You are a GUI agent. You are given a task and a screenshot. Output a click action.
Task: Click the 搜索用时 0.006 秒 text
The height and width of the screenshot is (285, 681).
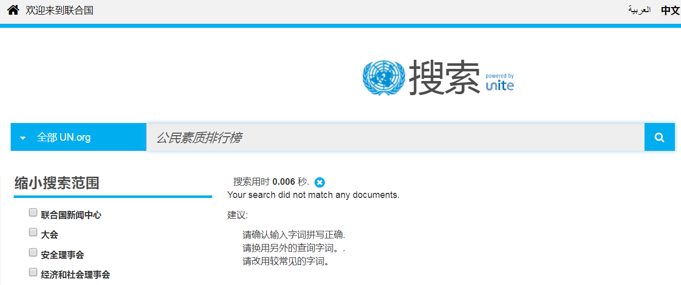tap(271, 182)
